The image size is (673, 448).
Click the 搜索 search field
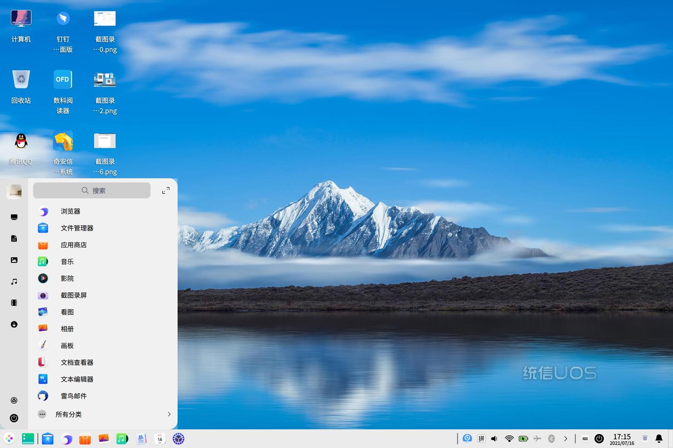92,191
